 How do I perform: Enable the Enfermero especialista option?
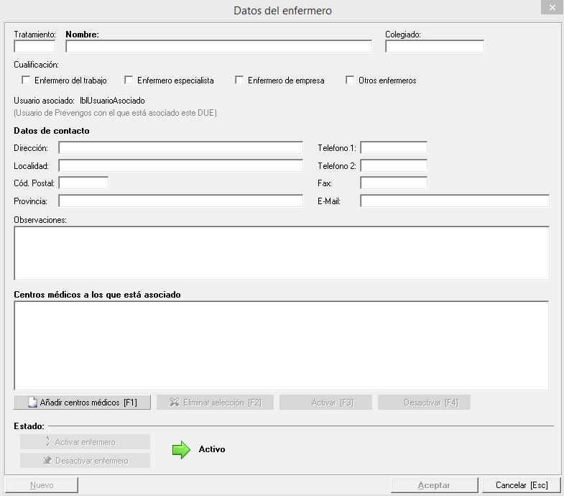129,81
